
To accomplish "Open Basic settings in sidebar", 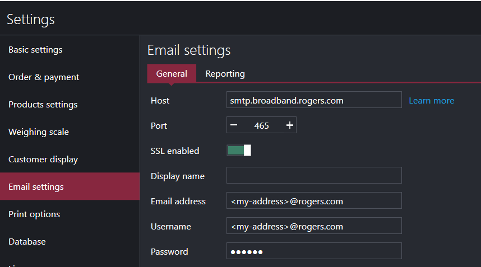I will coord(35,50).
